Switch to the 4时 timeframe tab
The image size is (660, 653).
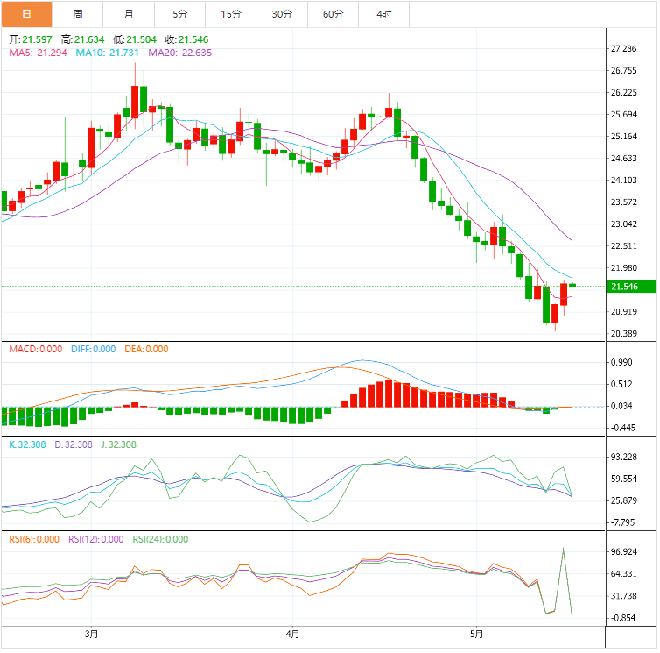[384, 14]
